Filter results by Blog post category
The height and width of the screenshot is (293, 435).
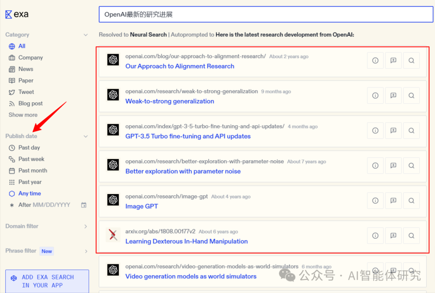click(25, 104)
